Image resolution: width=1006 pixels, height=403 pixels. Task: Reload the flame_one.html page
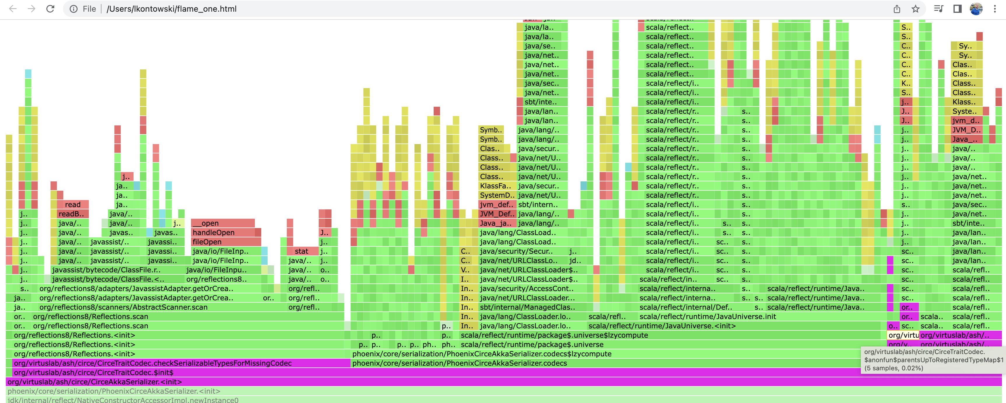[50, 8]
